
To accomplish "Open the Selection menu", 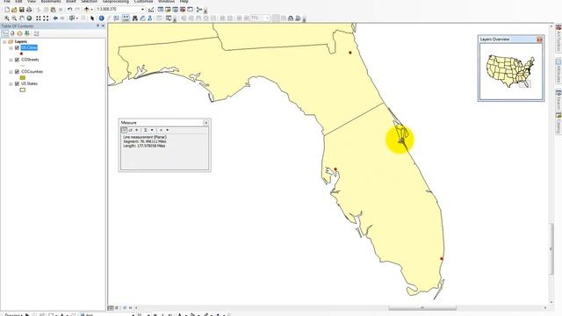I will pyautogui.click(x=89, y=2).
